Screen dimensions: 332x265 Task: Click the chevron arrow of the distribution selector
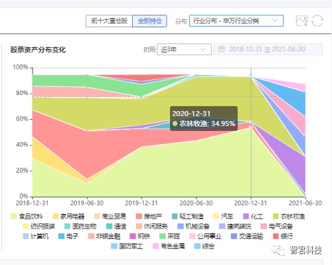(x=275, y=21)
